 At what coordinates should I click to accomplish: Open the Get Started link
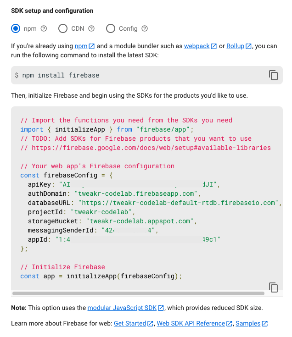pos(129,323)
